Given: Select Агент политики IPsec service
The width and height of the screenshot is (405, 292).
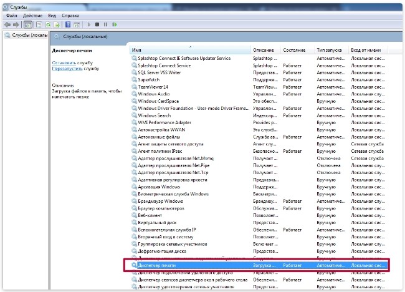Looking at the screenshot, I should (x=259, y=151).
